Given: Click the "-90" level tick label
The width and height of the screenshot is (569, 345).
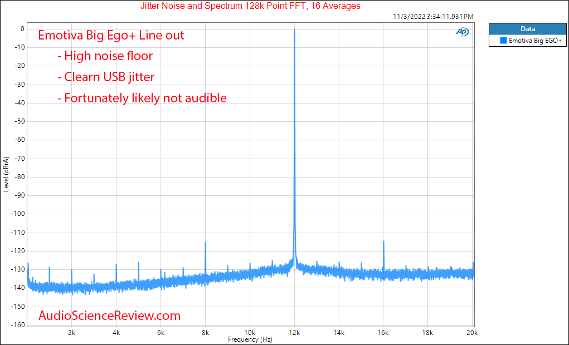Looking at the screenshot, I should click(20, 195).
